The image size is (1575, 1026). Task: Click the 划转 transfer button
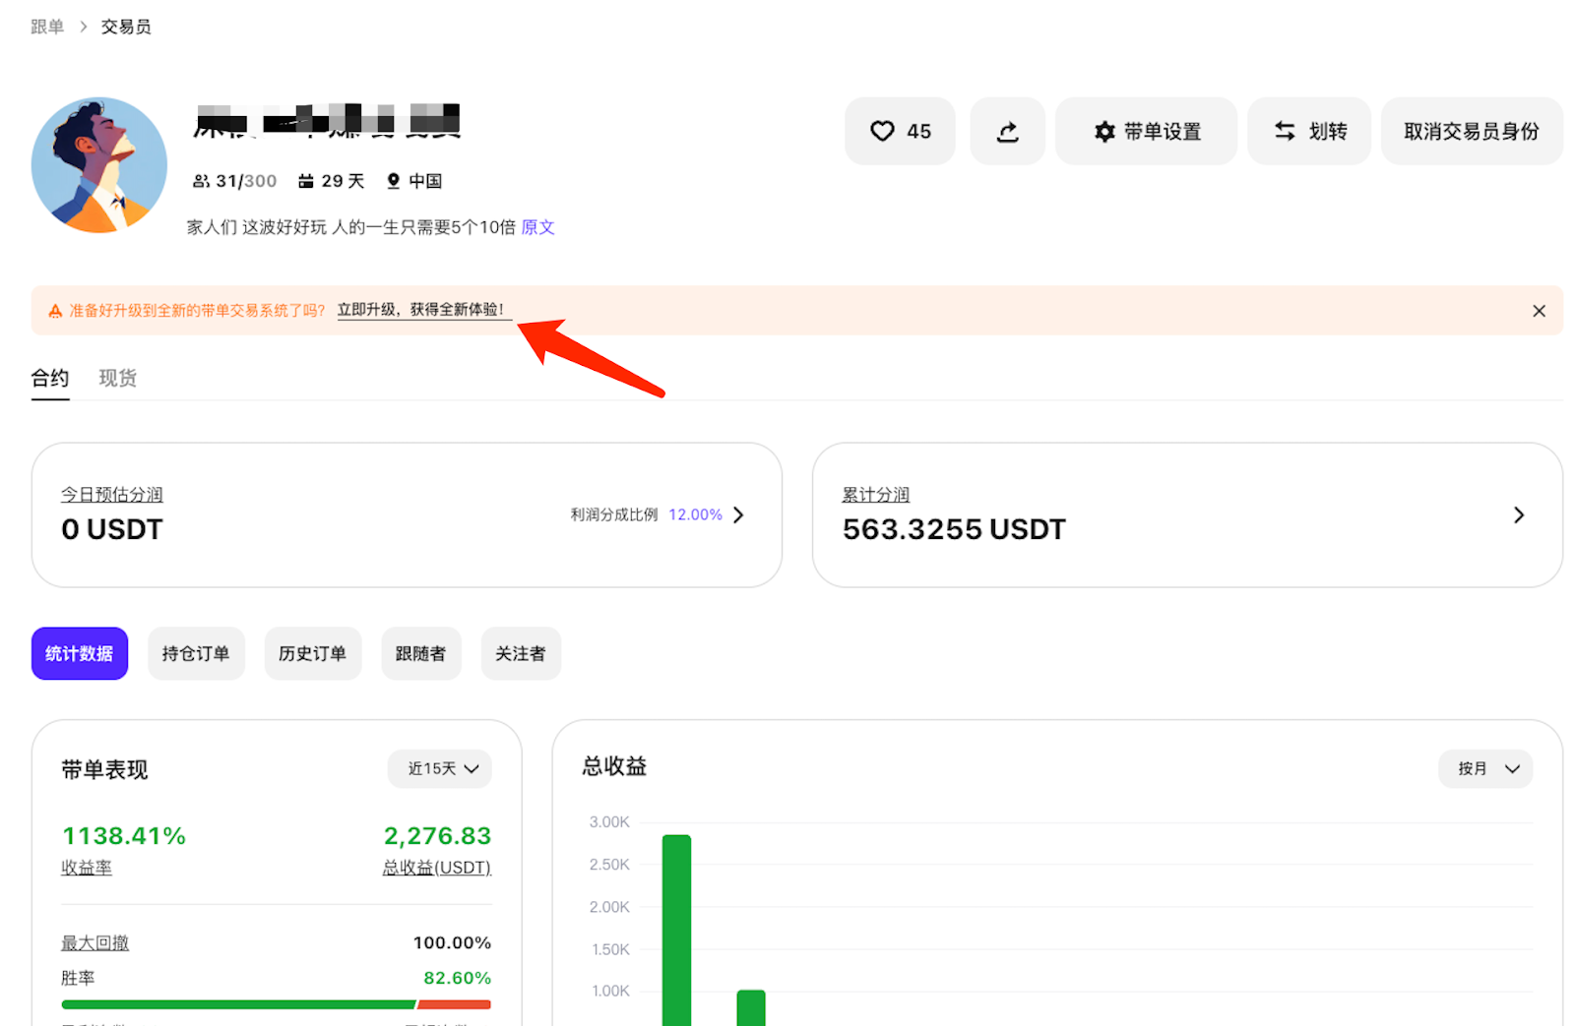coord(1308,131)
